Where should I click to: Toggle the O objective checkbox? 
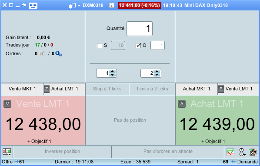coord(138,45)
